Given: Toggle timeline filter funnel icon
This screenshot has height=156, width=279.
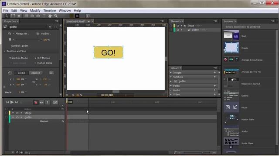Looking at the screenshot, I should (13, 153).
